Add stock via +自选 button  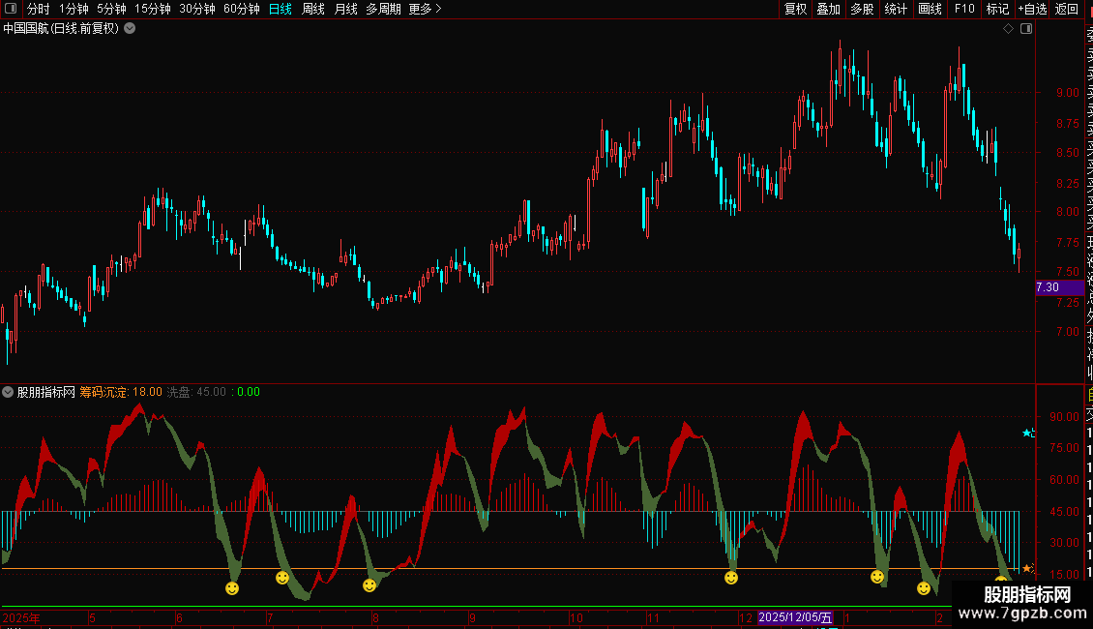tap(1032, 9)
